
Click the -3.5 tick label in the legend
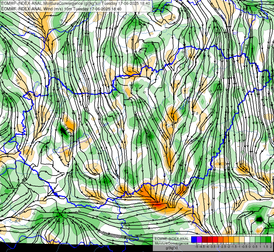click(x=212, y=247)
